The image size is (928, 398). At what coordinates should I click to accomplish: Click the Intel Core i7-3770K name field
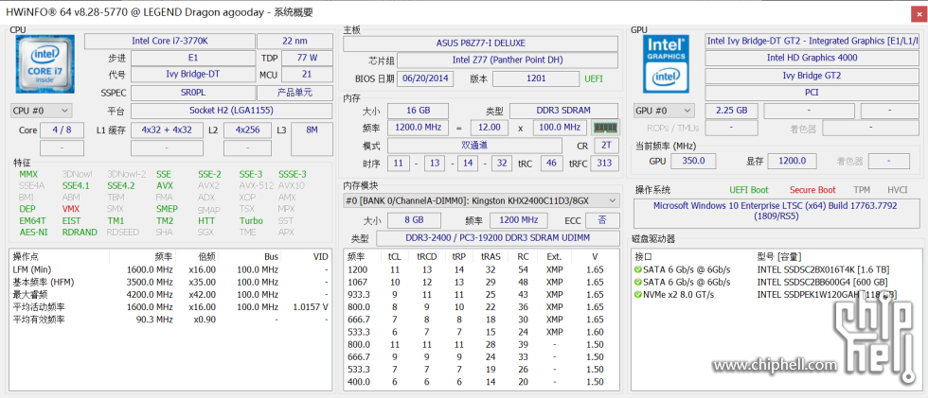(x=171, y=41)
